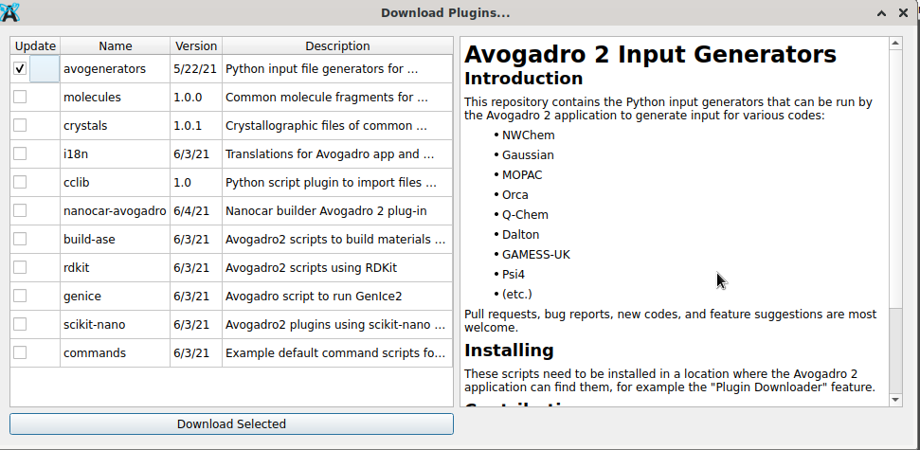Click the Gaussian list entry
This screenshot has width=920, height=450.
pos(528,154)
